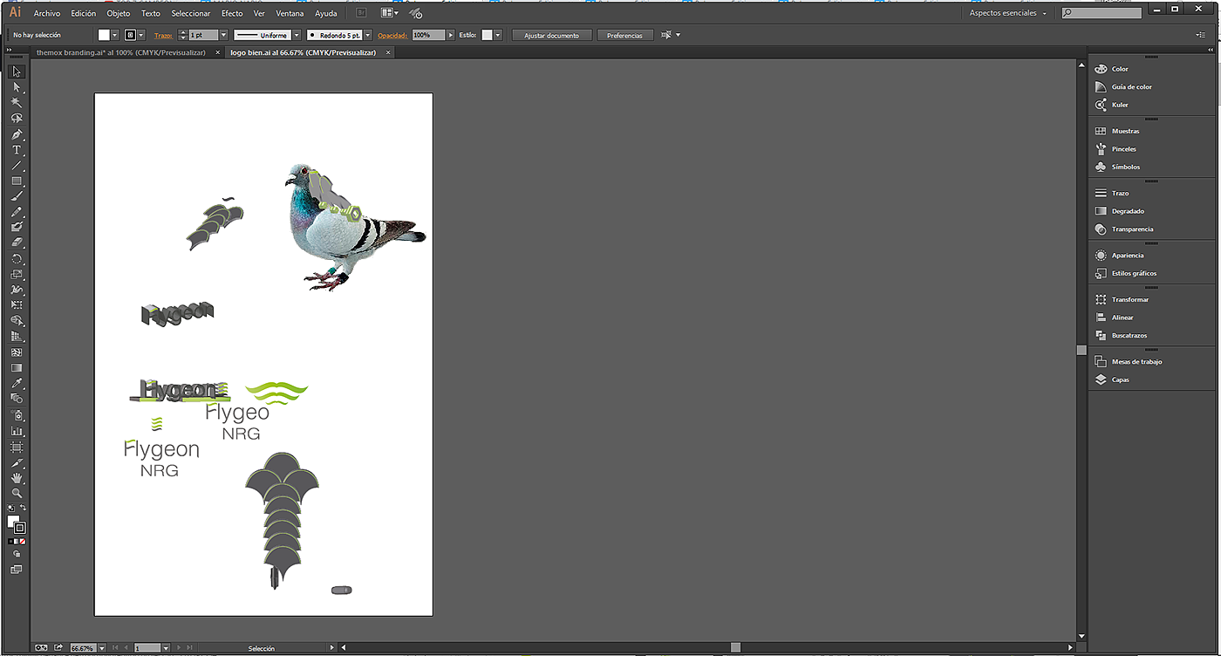Open the Degradado panel

[1127, 211]
